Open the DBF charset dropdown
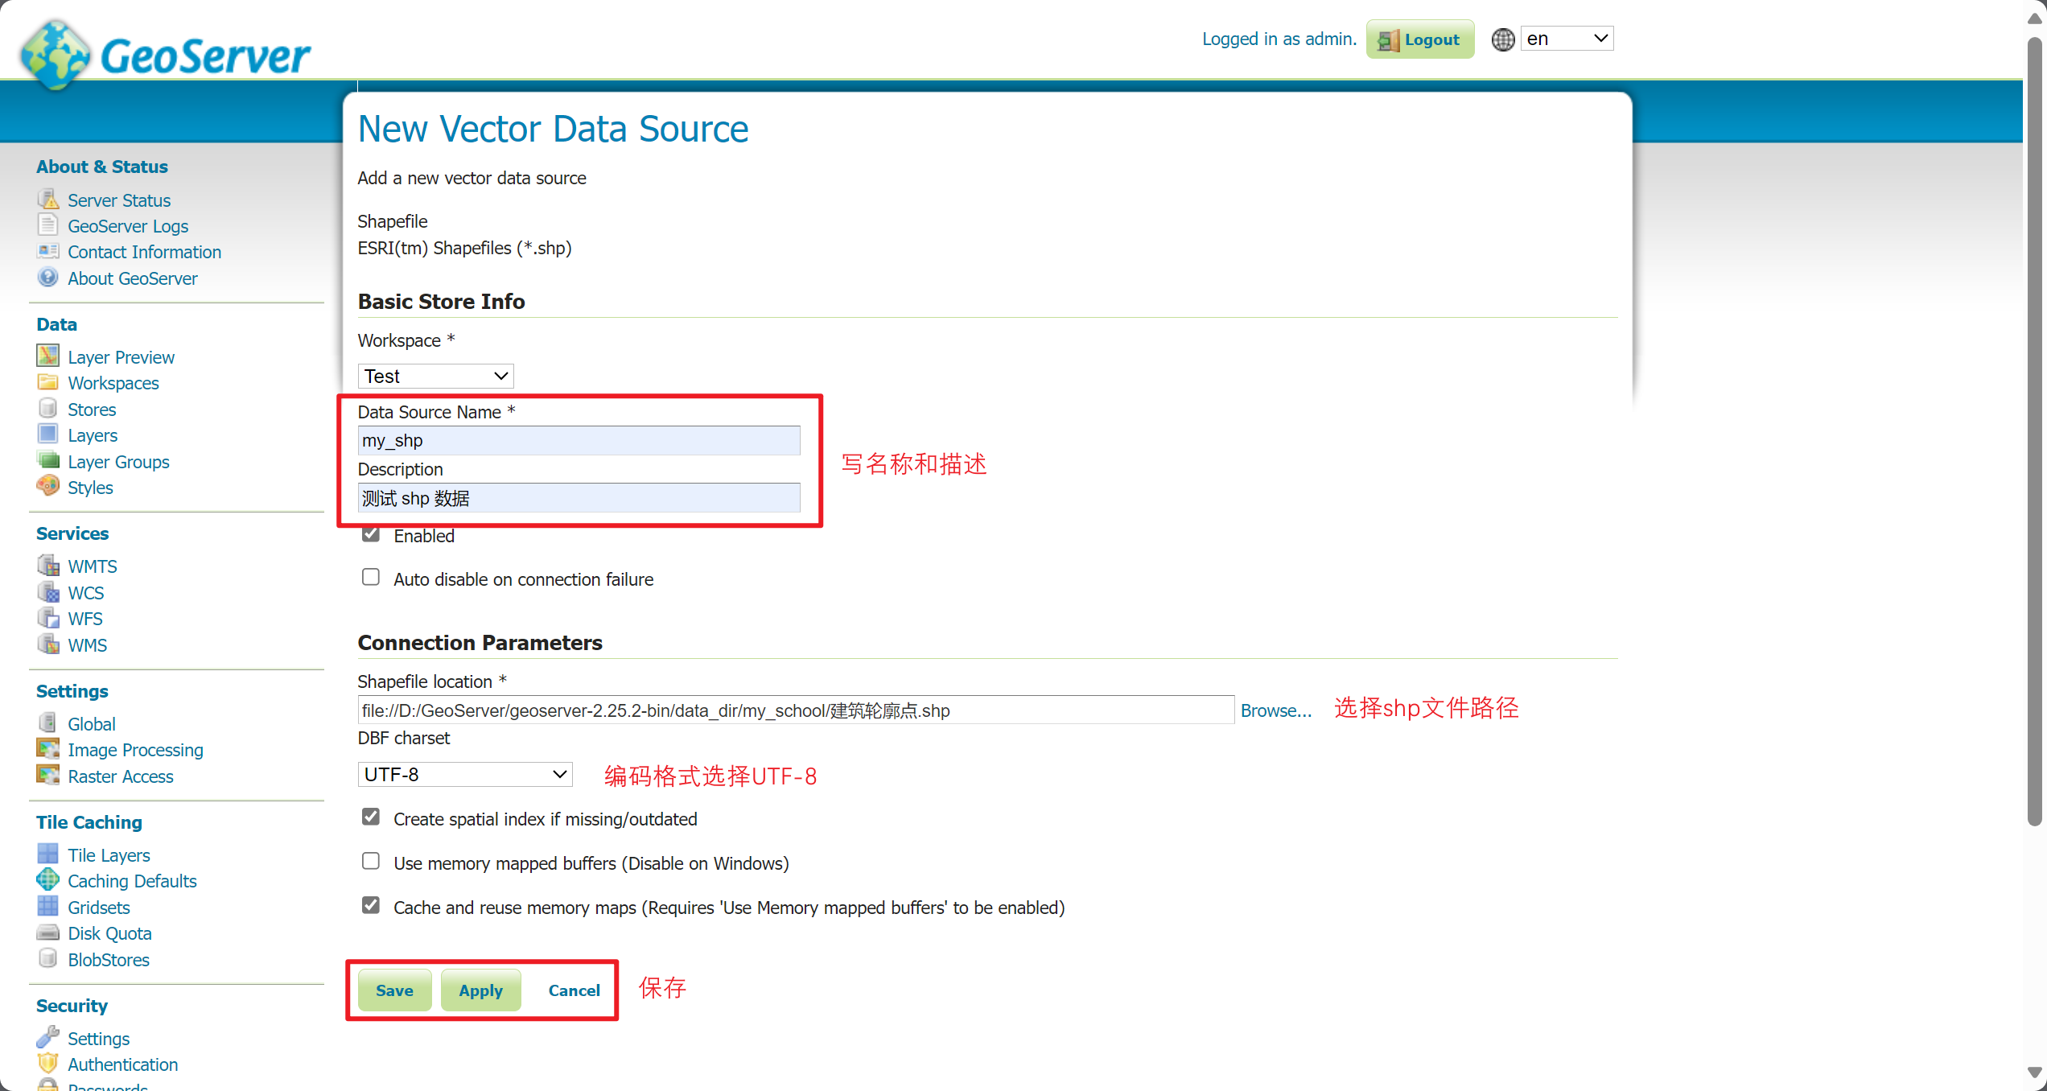This screenshot has height=1091, width=2047. (465, 775)
